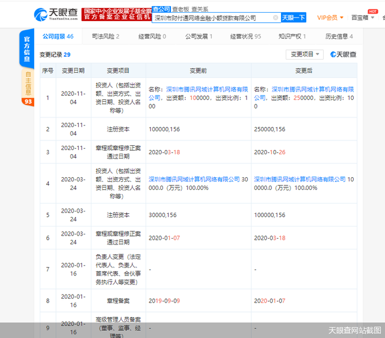Click the 章程备案 item in row 8
This screenshot has width=385, height=338.
click(x=118, y=301)
